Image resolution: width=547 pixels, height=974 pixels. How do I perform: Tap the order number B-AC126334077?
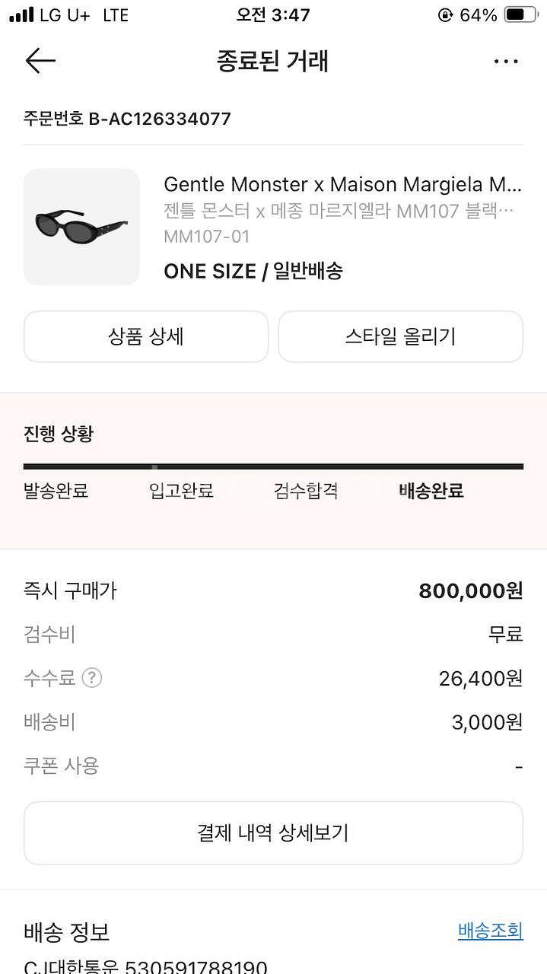[x=127, y=119]
